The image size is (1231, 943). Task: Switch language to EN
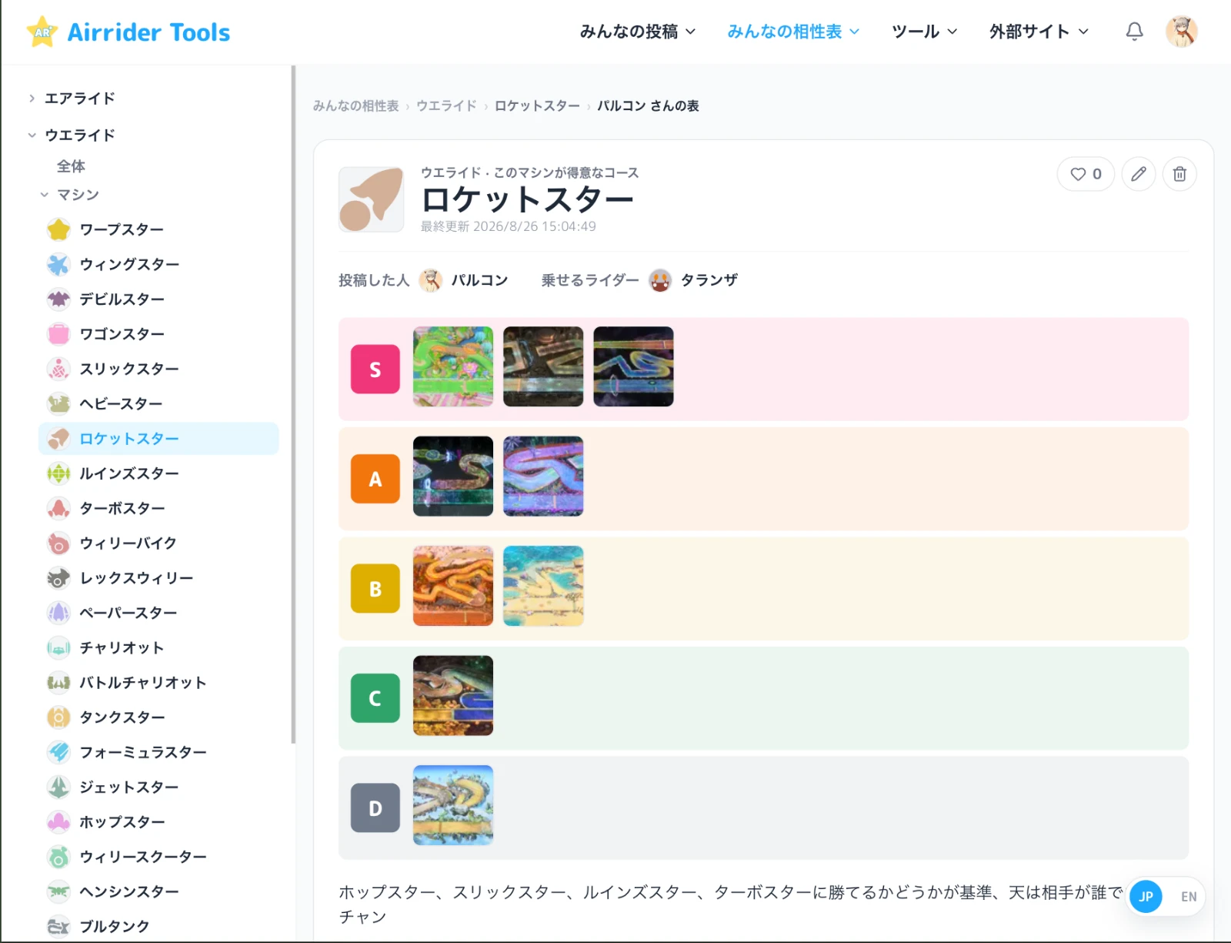1189,897
